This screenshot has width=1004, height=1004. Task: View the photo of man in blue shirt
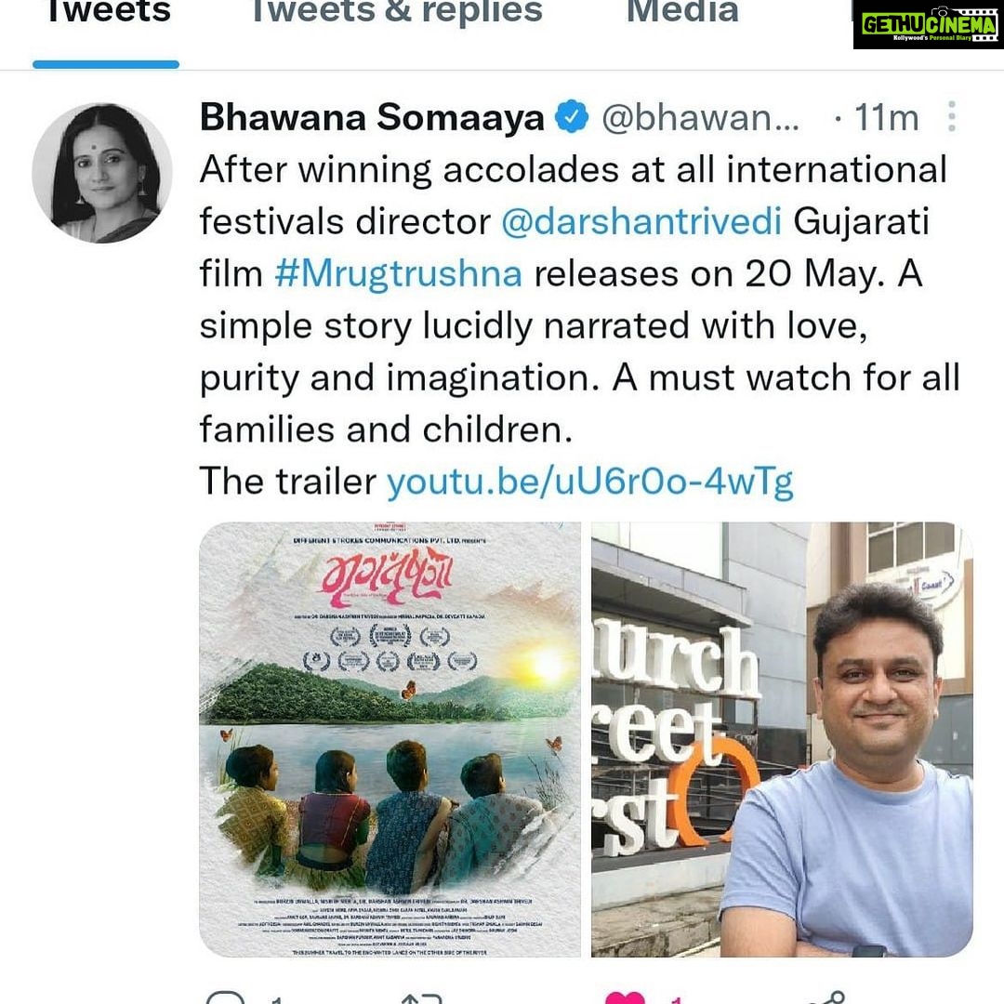point(782,740)
